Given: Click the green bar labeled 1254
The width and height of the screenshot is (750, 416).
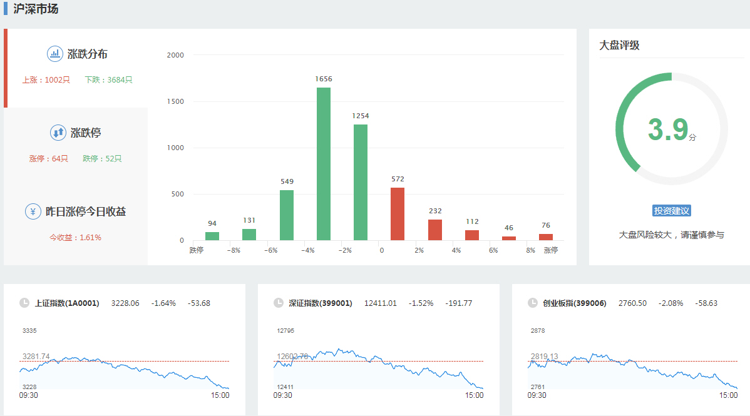Looking at the screenshot, I should coord(361,182).
